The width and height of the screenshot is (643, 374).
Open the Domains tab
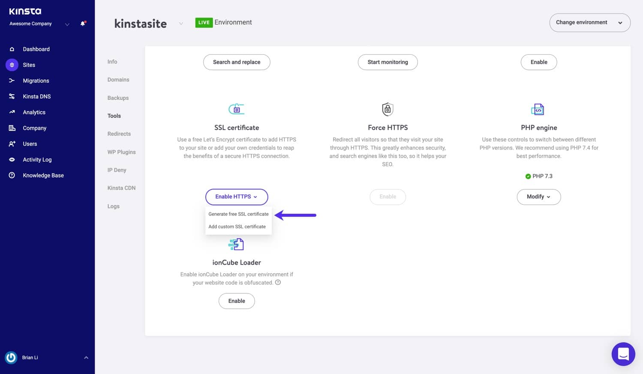tap(118, 80)
